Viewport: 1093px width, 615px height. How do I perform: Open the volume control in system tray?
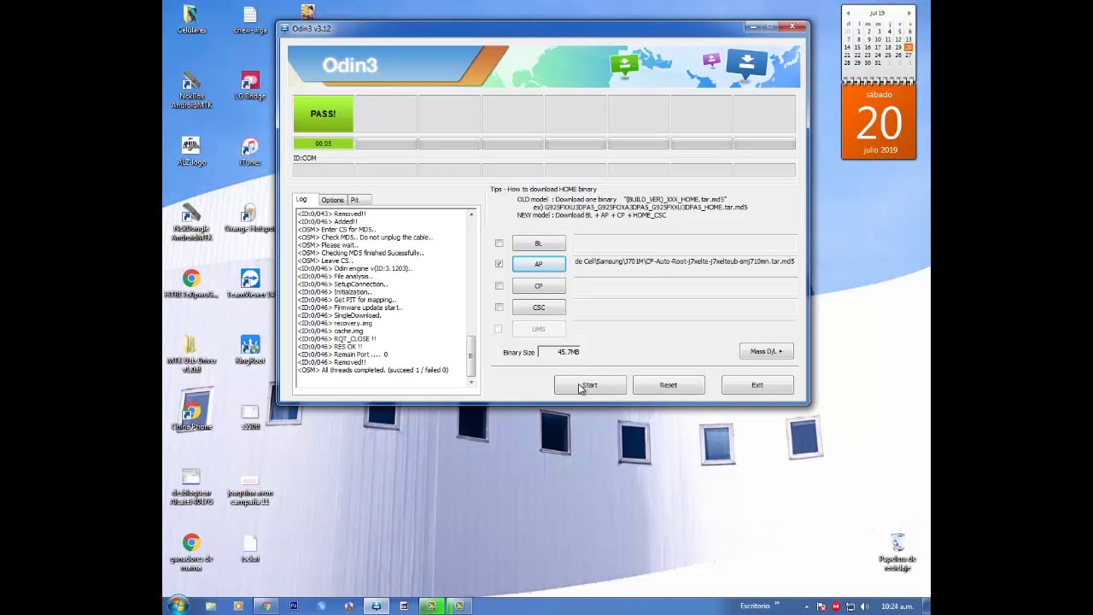[x=864, y=606]
